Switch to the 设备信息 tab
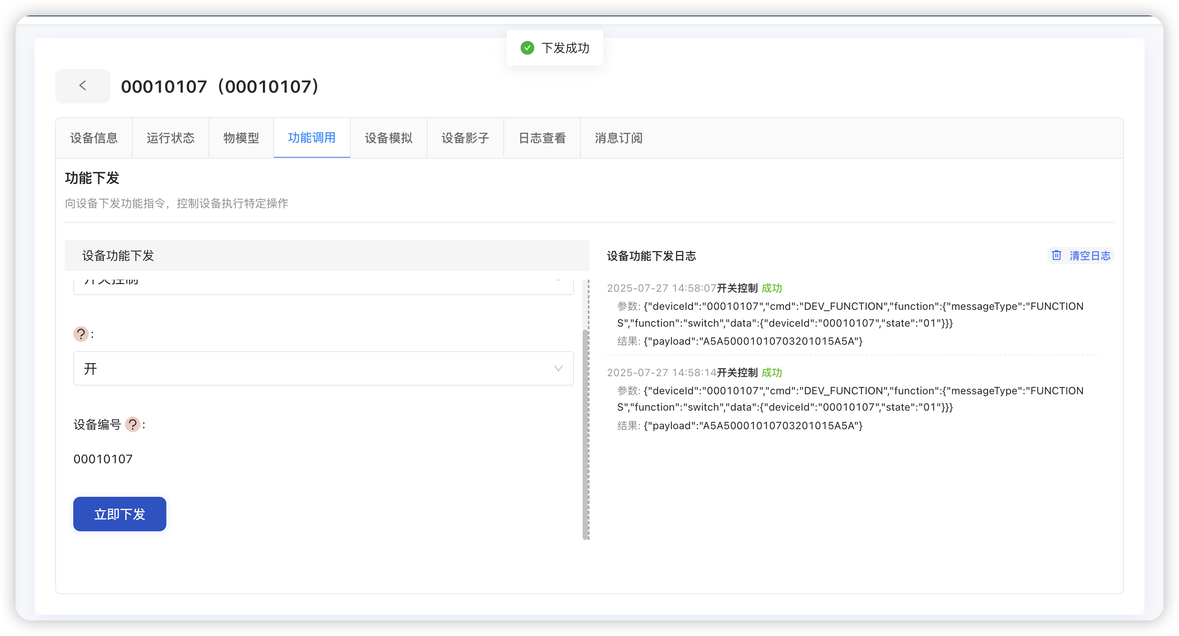Image resolution: width=1179 pixels, height=636 pixels. click(x=94, y=138)
